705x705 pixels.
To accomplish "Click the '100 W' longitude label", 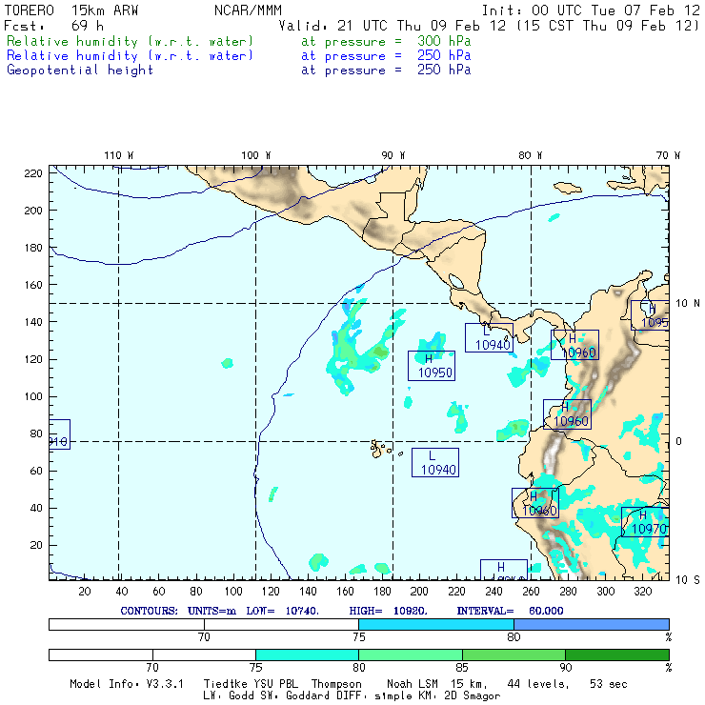I will (x=256, y=155).
